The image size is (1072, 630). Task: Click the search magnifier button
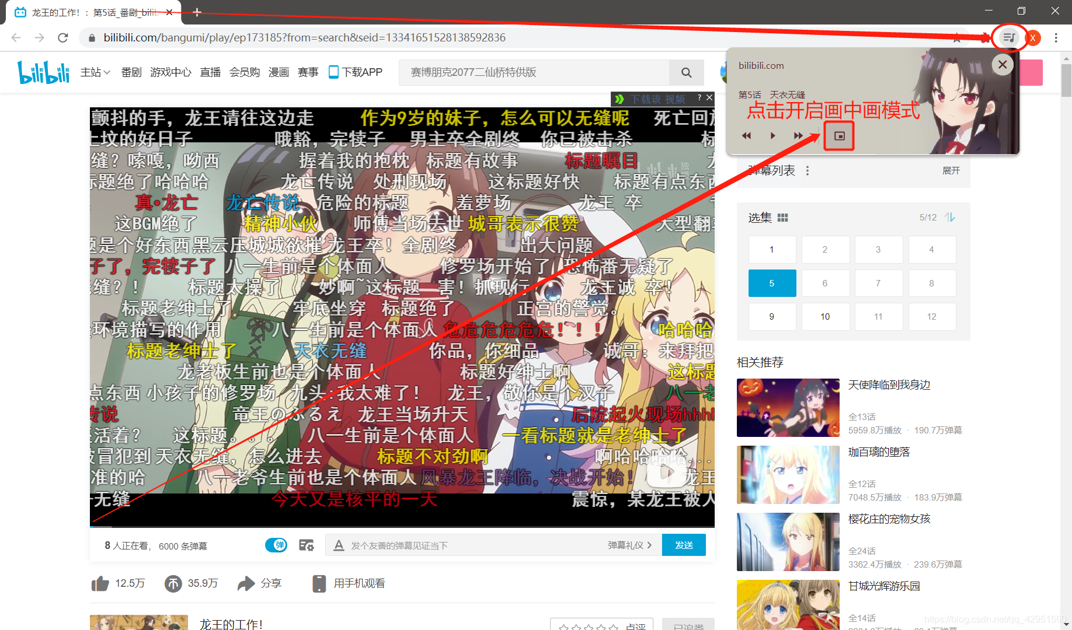(687, 72)
